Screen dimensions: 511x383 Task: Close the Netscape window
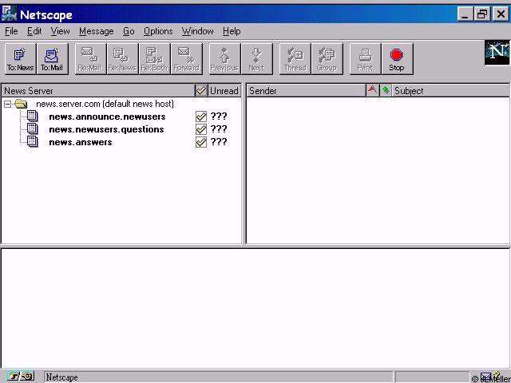(x=501, y=14)
